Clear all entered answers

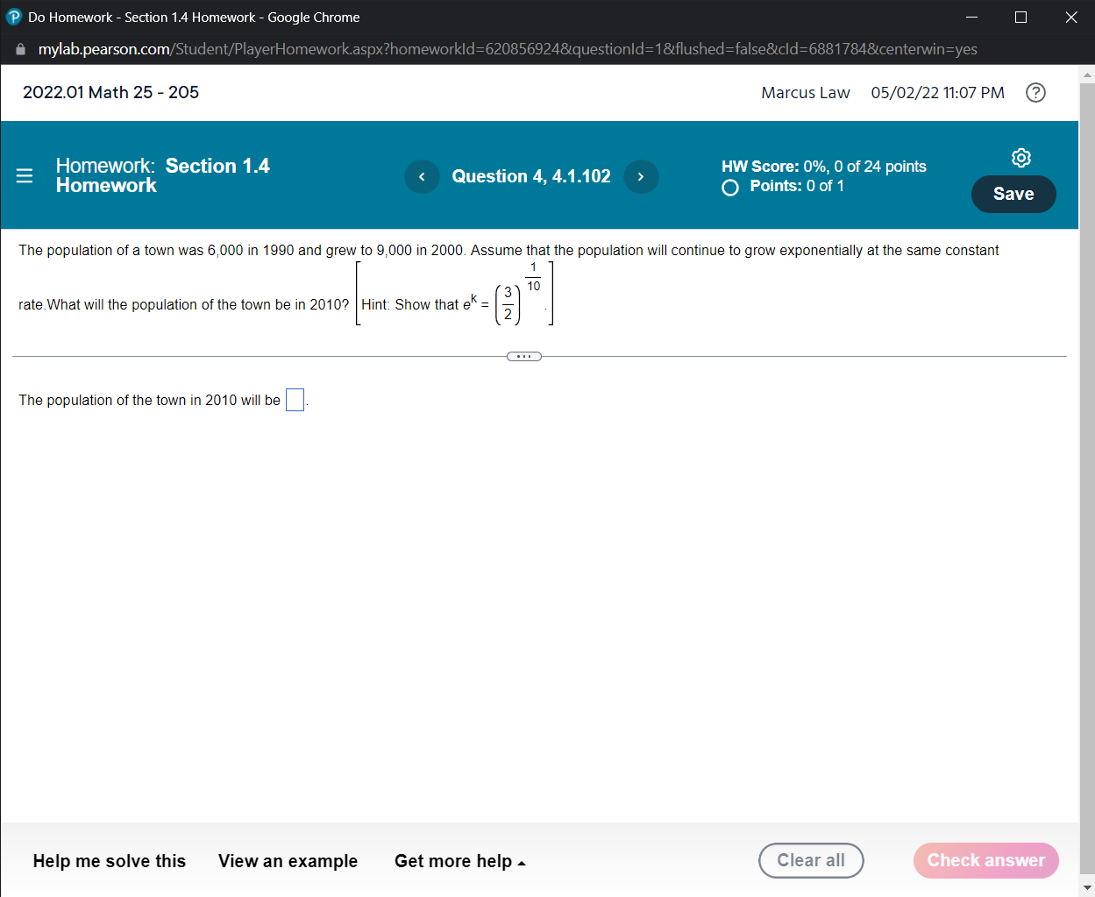click(x=811, y=860)
